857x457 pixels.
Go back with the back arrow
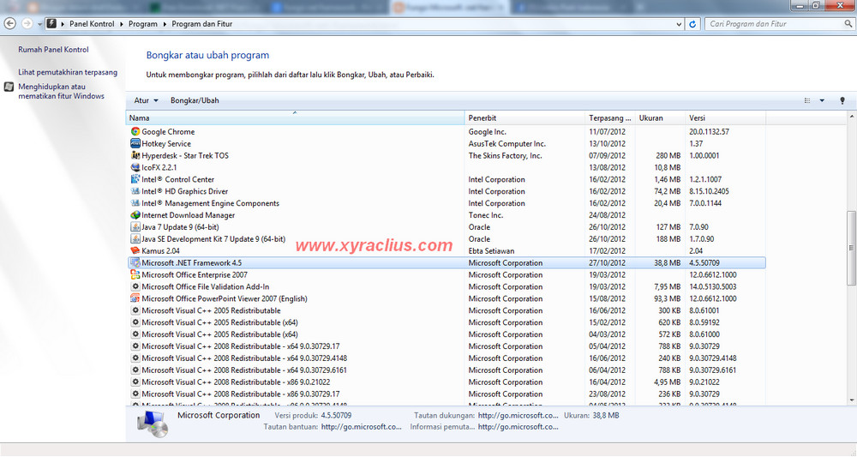coord(9,23)
